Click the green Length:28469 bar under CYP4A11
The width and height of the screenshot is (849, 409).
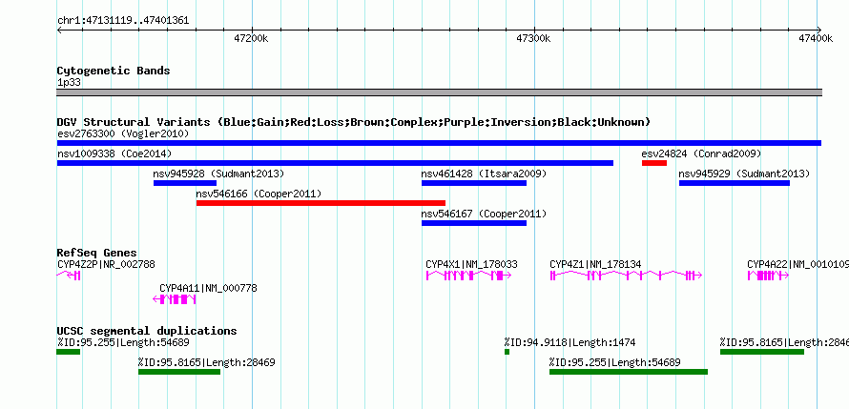(179, 372)
